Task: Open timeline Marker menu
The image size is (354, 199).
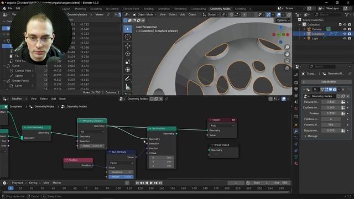Action: click(x=57, y=183)
